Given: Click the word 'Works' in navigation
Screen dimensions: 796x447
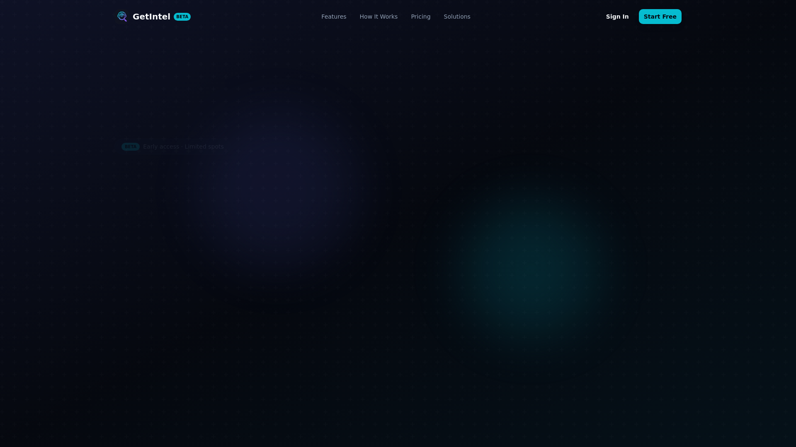Looking at the screenshot, I should (388, 17).
